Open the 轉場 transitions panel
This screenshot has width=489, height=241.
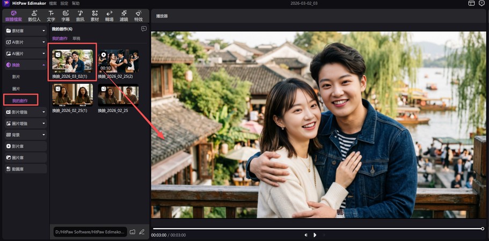(x=110, y=16)
